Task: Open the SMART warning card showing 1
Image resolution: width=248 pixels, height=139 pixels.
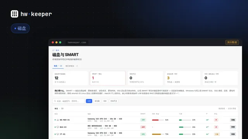Action: click(x=108, y=78)
